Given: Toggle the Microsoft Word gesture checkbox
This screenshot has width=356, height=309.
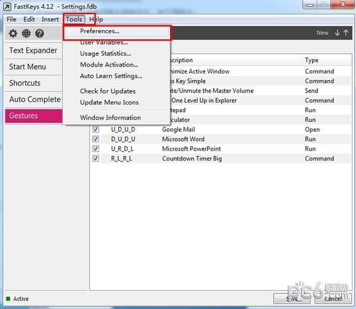Looking at the screenshot, I should coord(96,139).
